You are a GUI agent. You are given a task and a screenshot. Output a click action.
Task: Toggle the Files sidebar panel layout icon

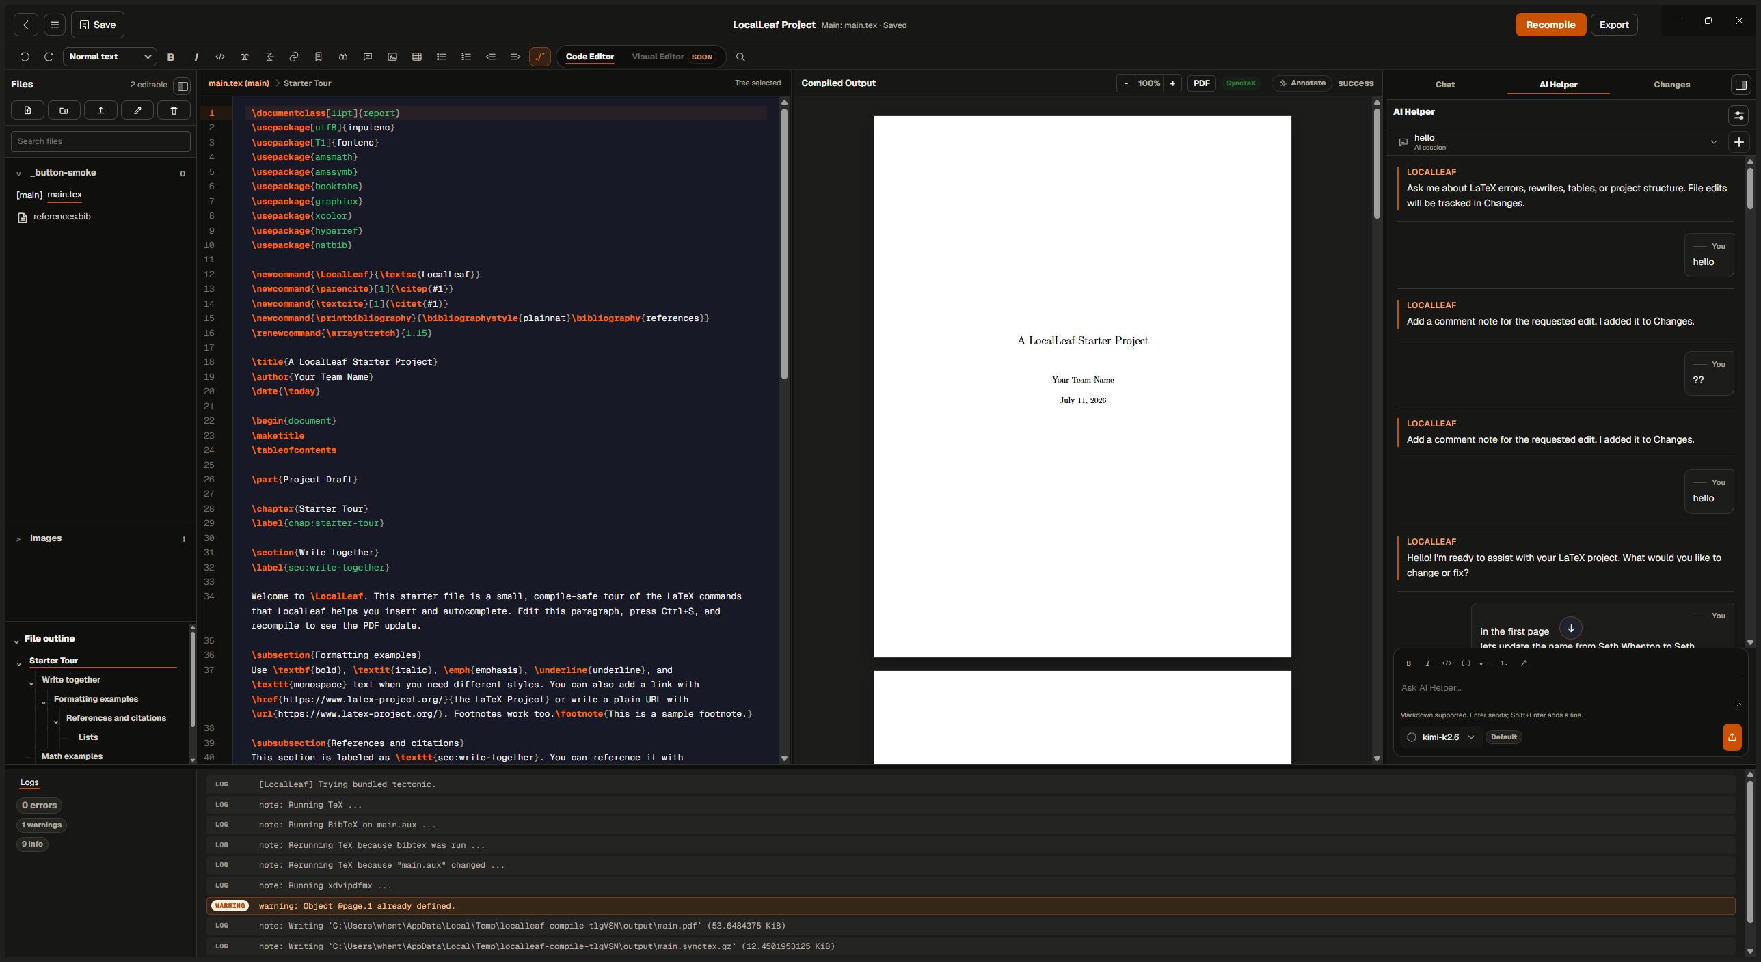(x=183, y=85)
